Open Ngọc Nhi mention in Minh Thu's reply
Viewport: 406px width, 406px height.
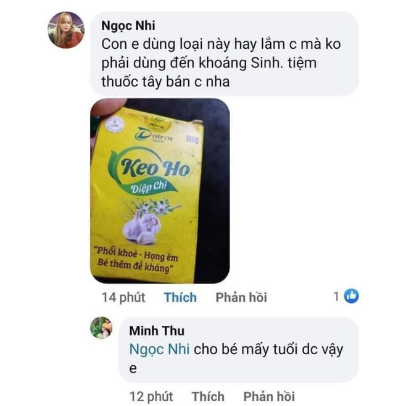pyautogui.click(x=159, y=349)
